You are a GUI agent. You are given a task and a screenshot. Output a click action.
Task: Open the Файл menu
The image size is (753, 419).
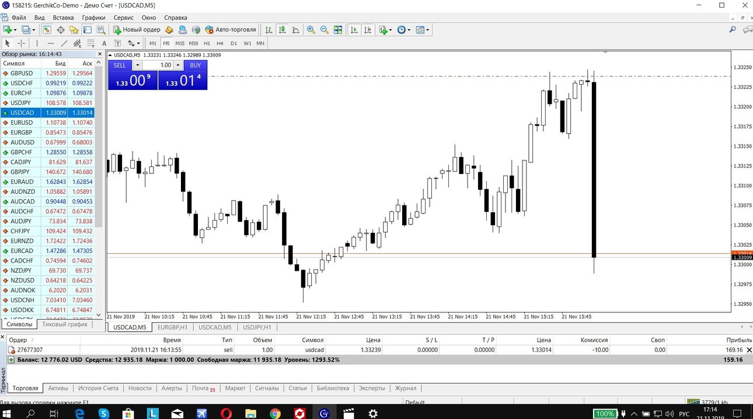tap(19, 18)
